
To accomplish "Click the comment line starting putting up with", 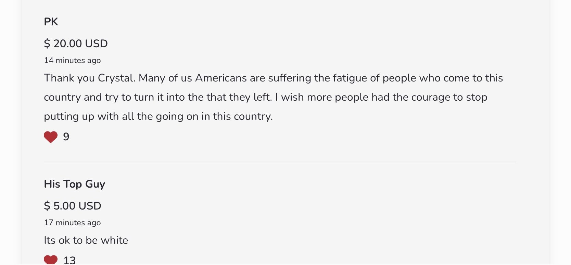I will click(x=158, y=116).
